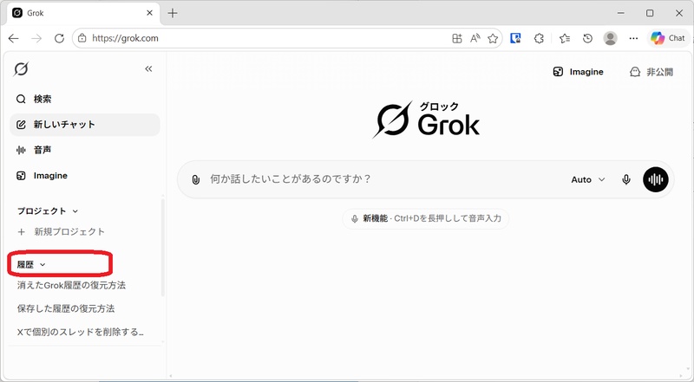Refresh the grok.com page
Viewport: 694px width, 382px height.
[x=59, y=38]
